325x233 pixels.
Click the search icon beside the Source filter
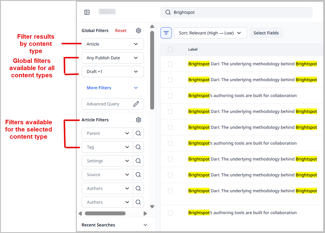tap(138, 174)
